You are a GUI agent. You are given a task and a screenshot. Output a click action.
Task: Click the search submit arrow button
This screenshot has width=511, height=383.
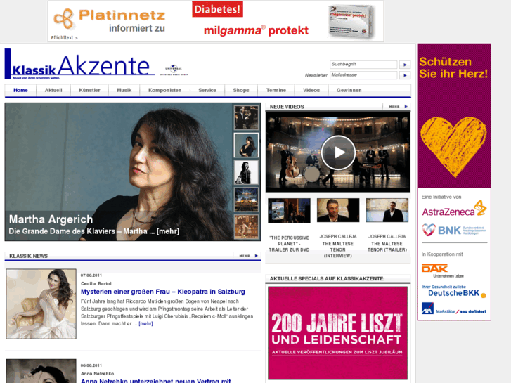click(x=405, y=65)
